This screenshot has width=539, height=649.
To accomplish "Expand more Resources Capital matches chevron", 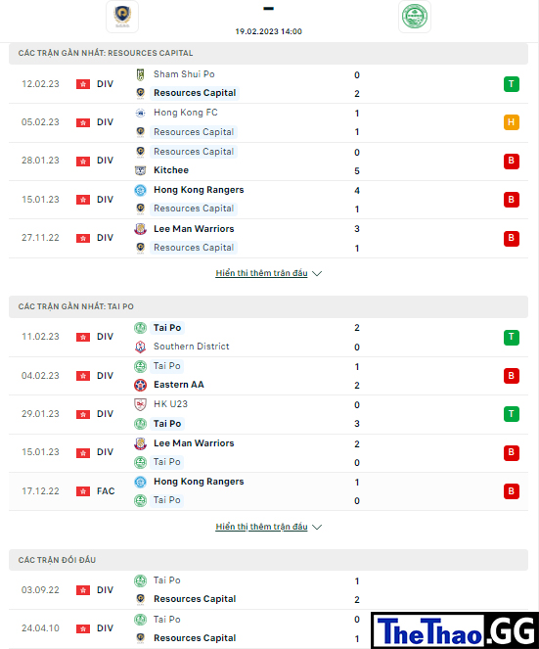I will coord(317,273).
